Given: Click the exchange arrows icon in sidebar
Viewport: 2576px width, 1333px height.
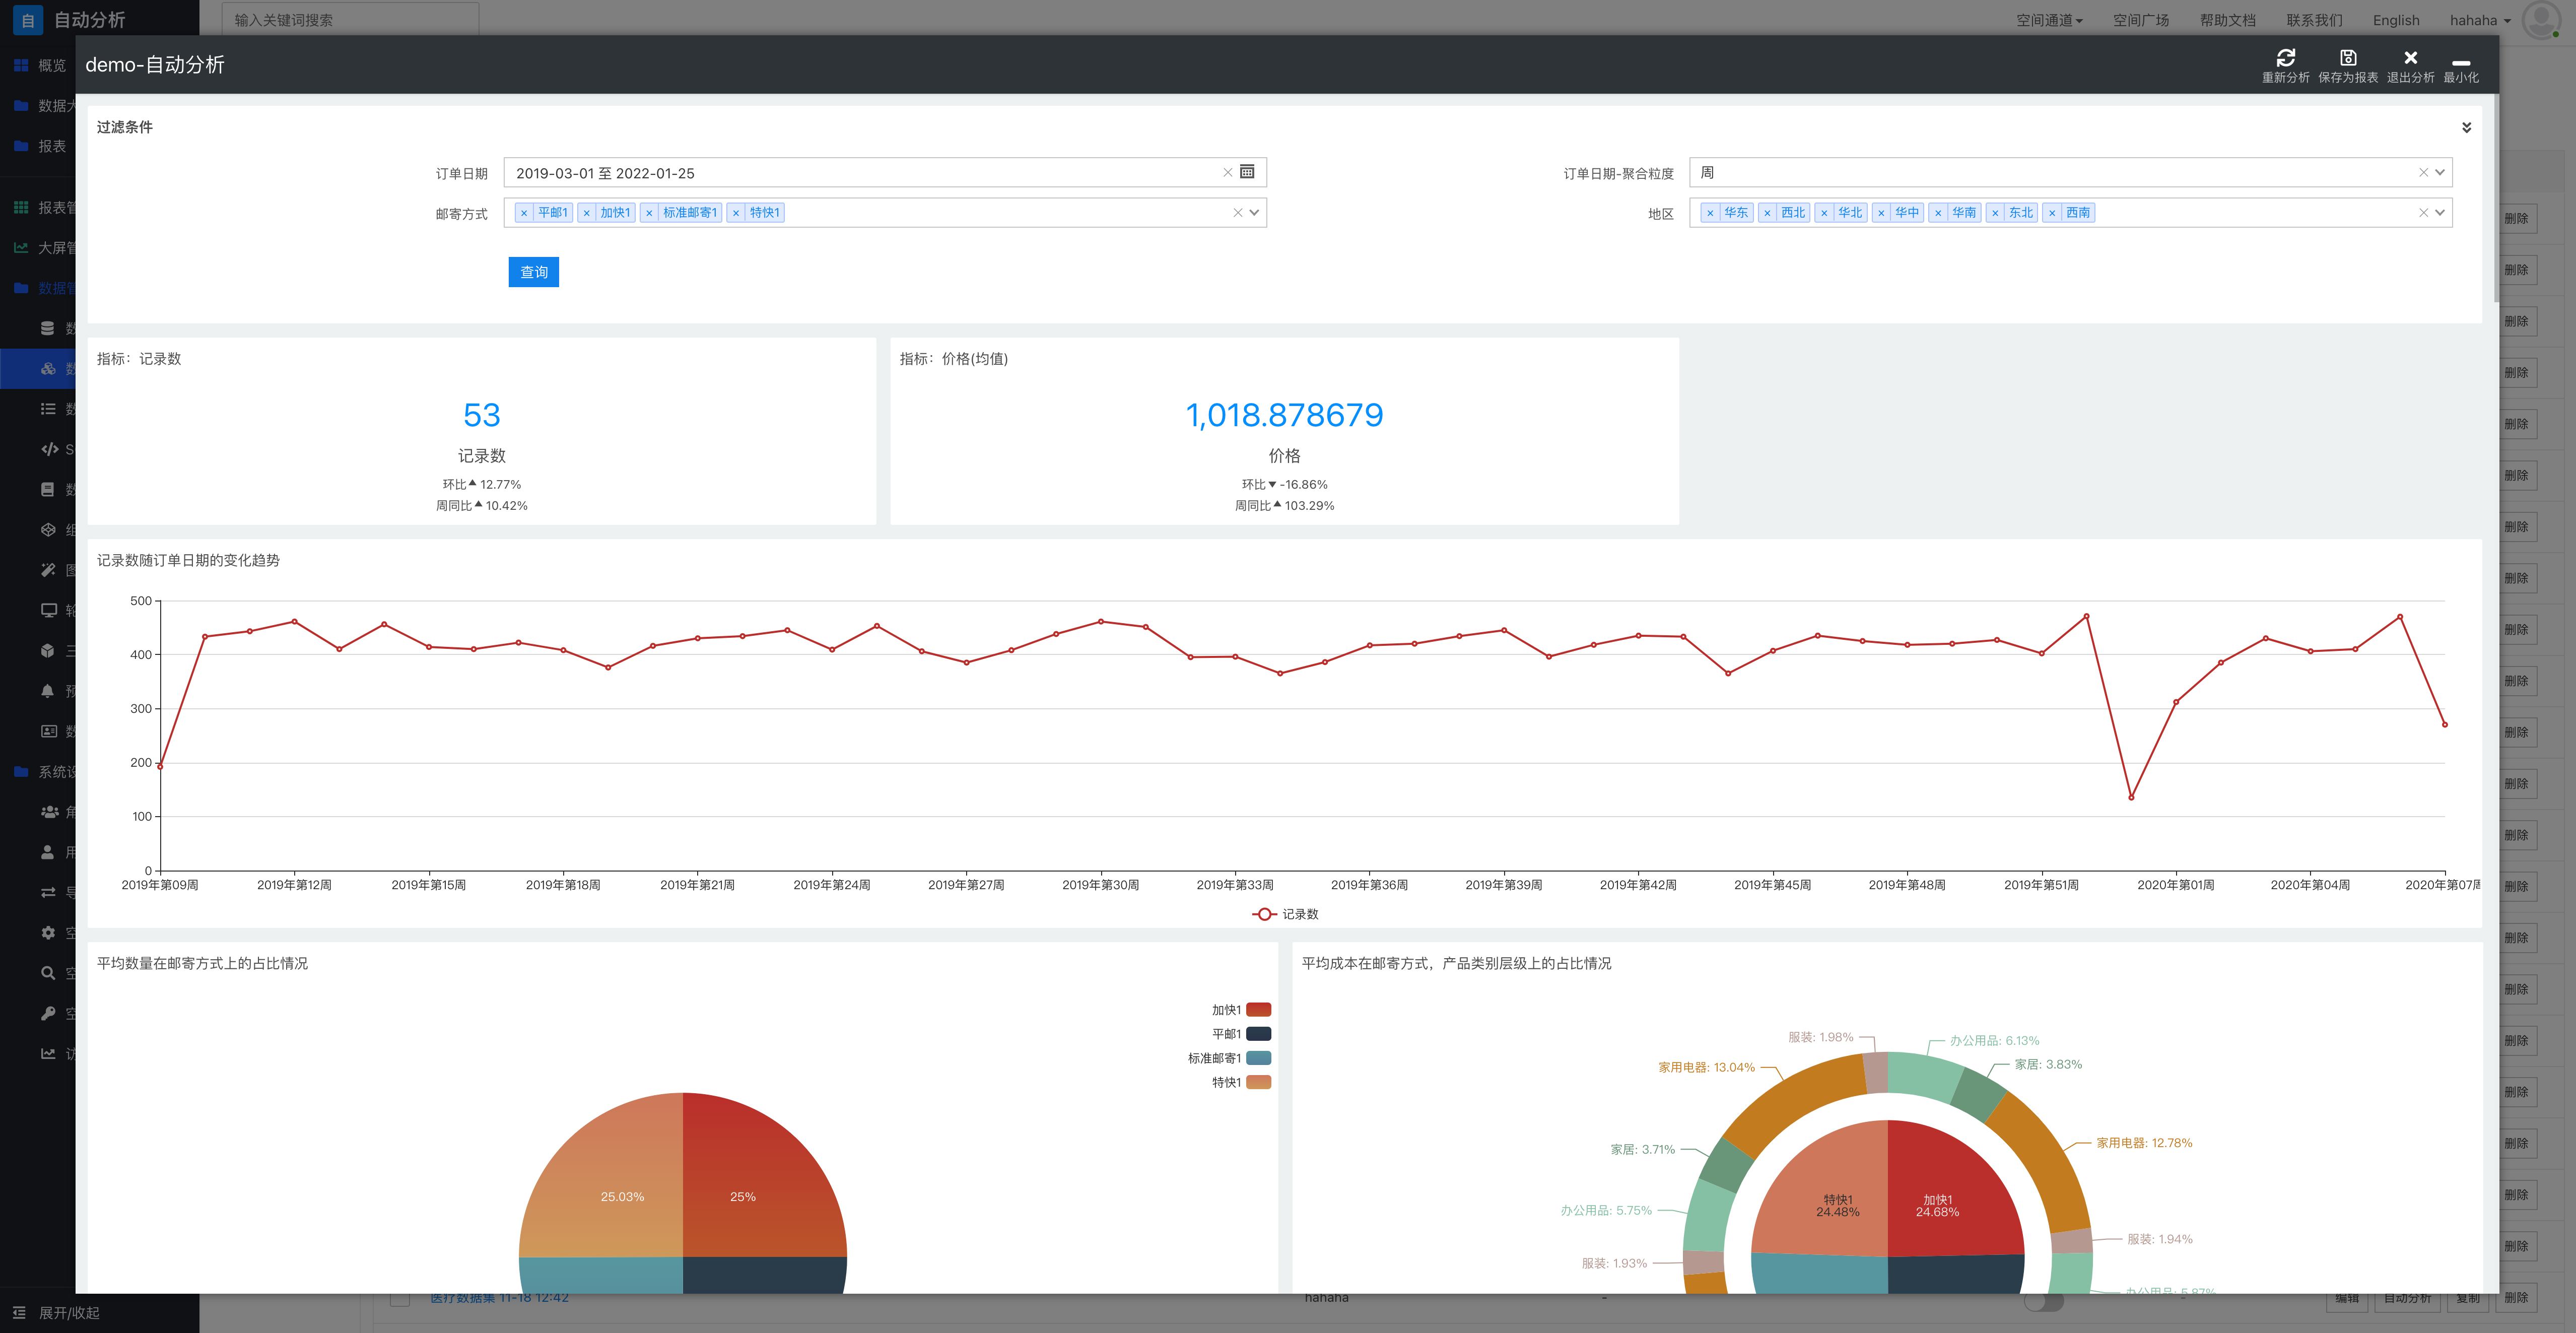Looking at the screenshot, I should (x=48, y=892).
